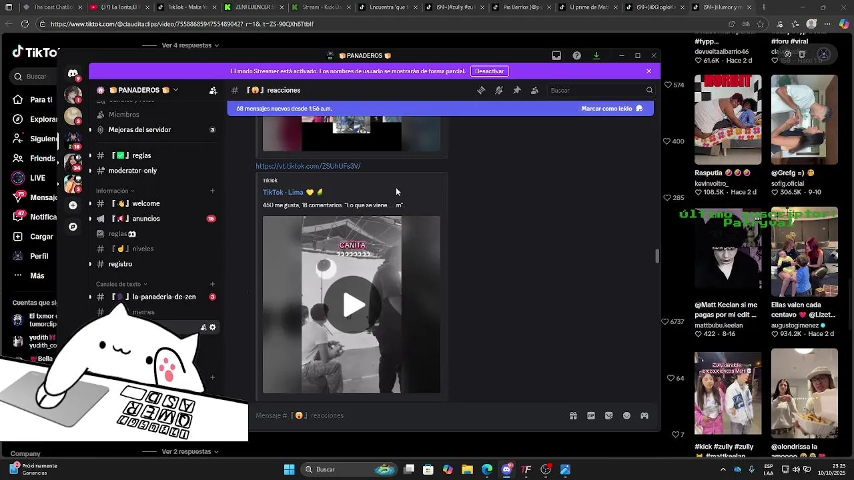
Task: Collapse Canales de texto category
Action: tap(121, 284)
